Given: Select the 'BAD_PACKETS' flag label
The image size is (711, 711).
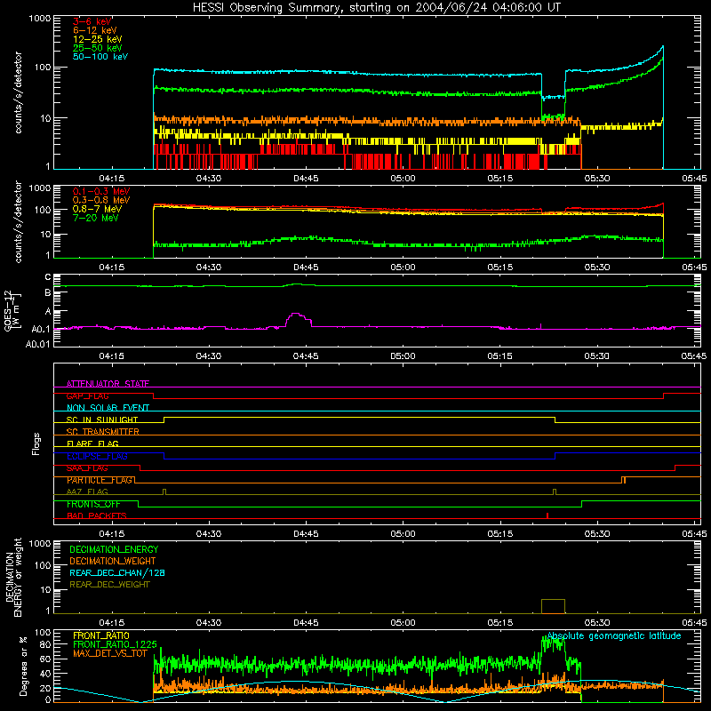Looking at the screenshot, I should [x=97, y=516].
